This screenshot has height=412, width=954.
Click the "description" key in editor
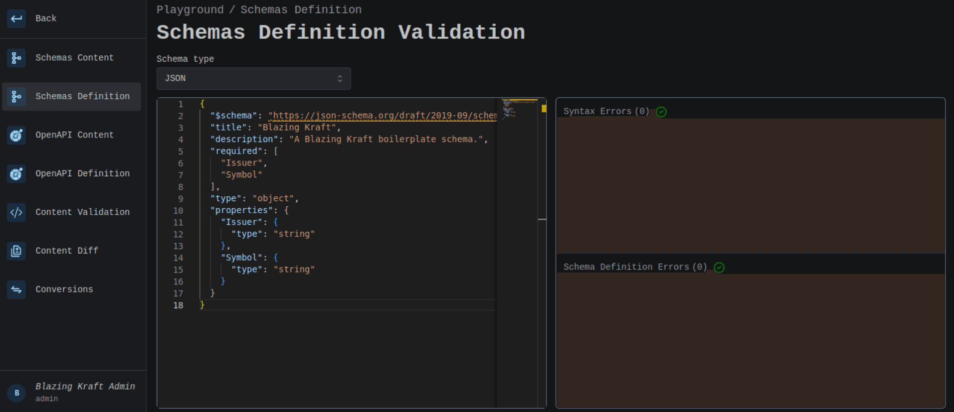tap(244, 139)
